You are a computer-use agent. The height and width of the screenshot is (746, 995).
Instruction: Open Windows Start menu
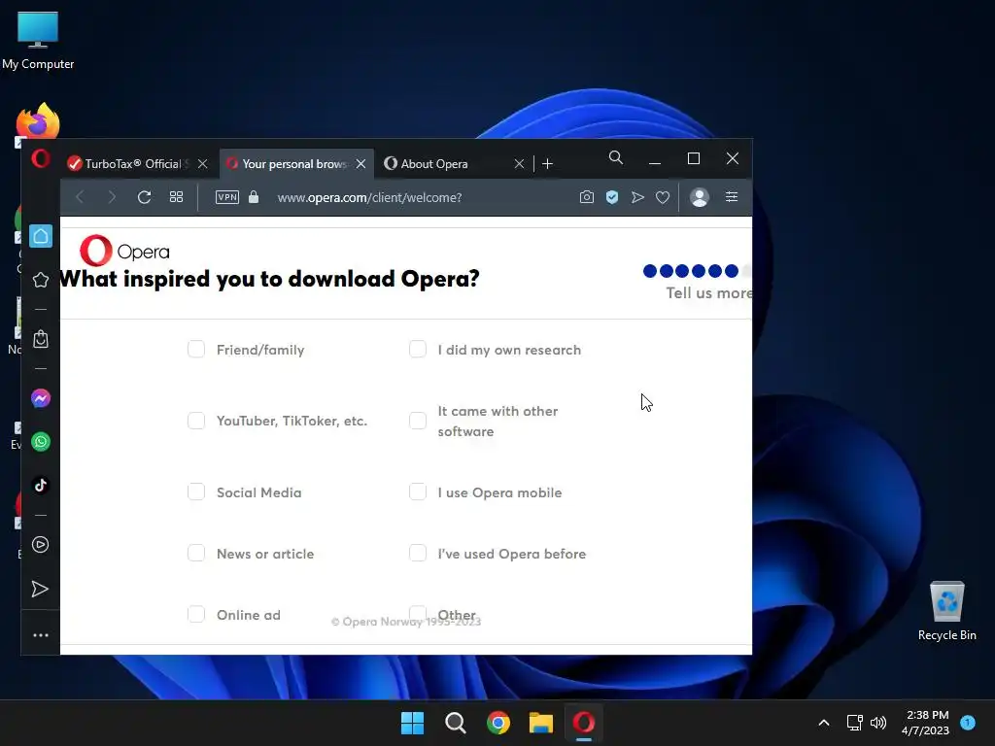[412, 723]
